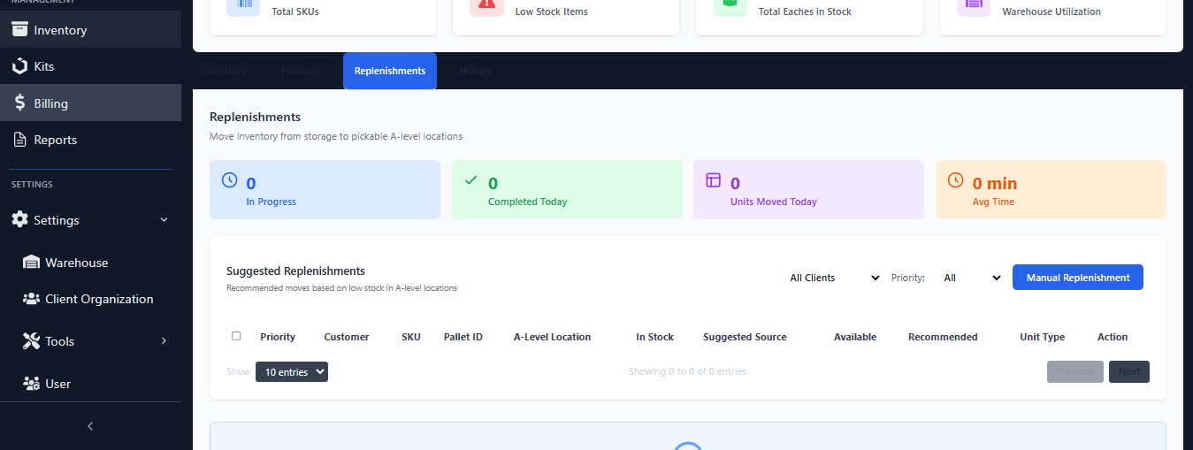Open the Reports section
Viewport: 1193px width, 450px height.
click(x=90, y=140)
